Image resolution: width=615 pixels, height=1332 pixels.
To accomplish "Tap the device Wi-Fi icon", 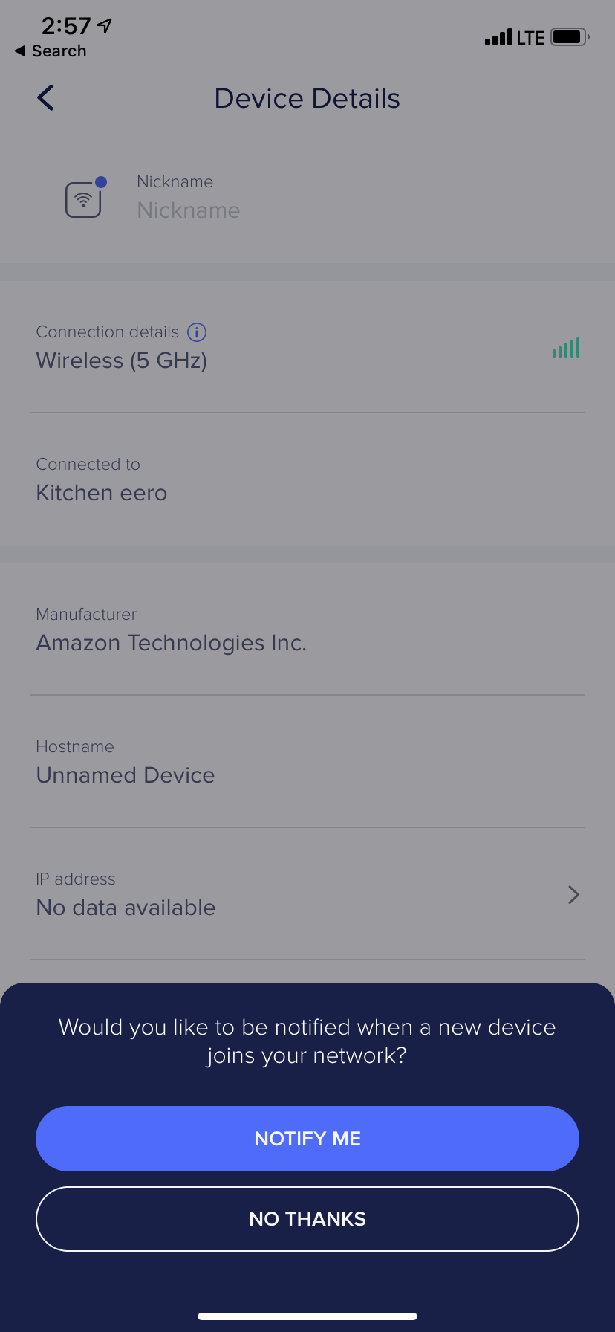I will click(84, 199).
